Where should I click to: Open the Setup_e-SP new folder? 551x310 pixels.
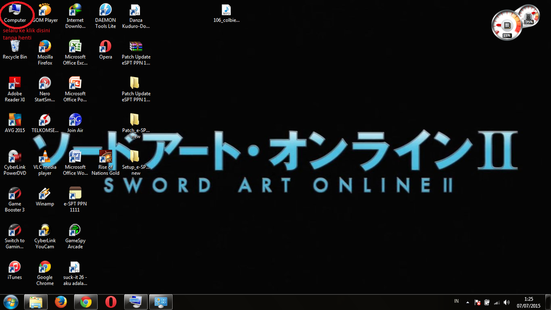tap(136, 163)
